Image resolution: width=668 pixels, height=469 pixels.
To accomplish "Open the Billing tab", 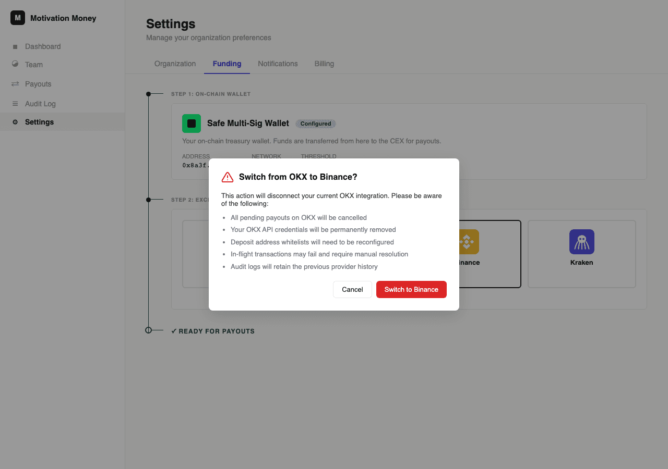I will (324, 64).
